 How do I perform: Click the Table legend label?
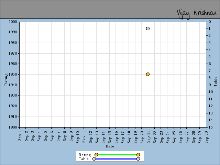click(84, 159)
